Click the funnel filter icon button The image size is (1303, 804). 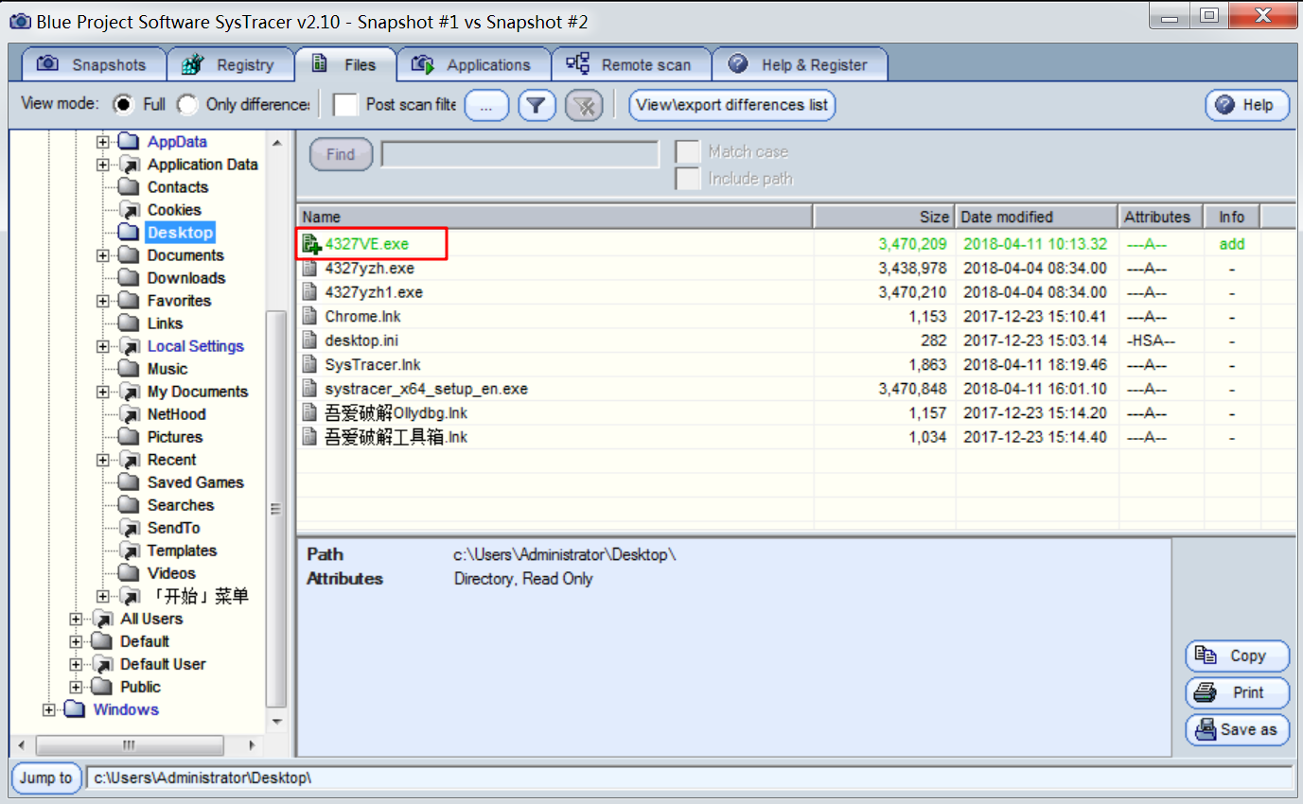(537, 105)
